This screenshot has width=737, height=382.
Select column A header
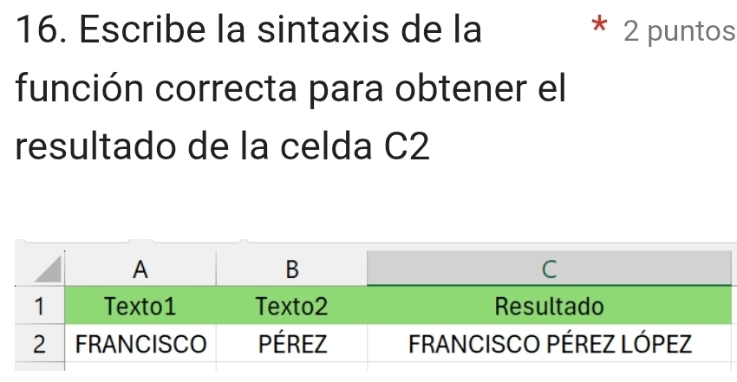point(140,269)
